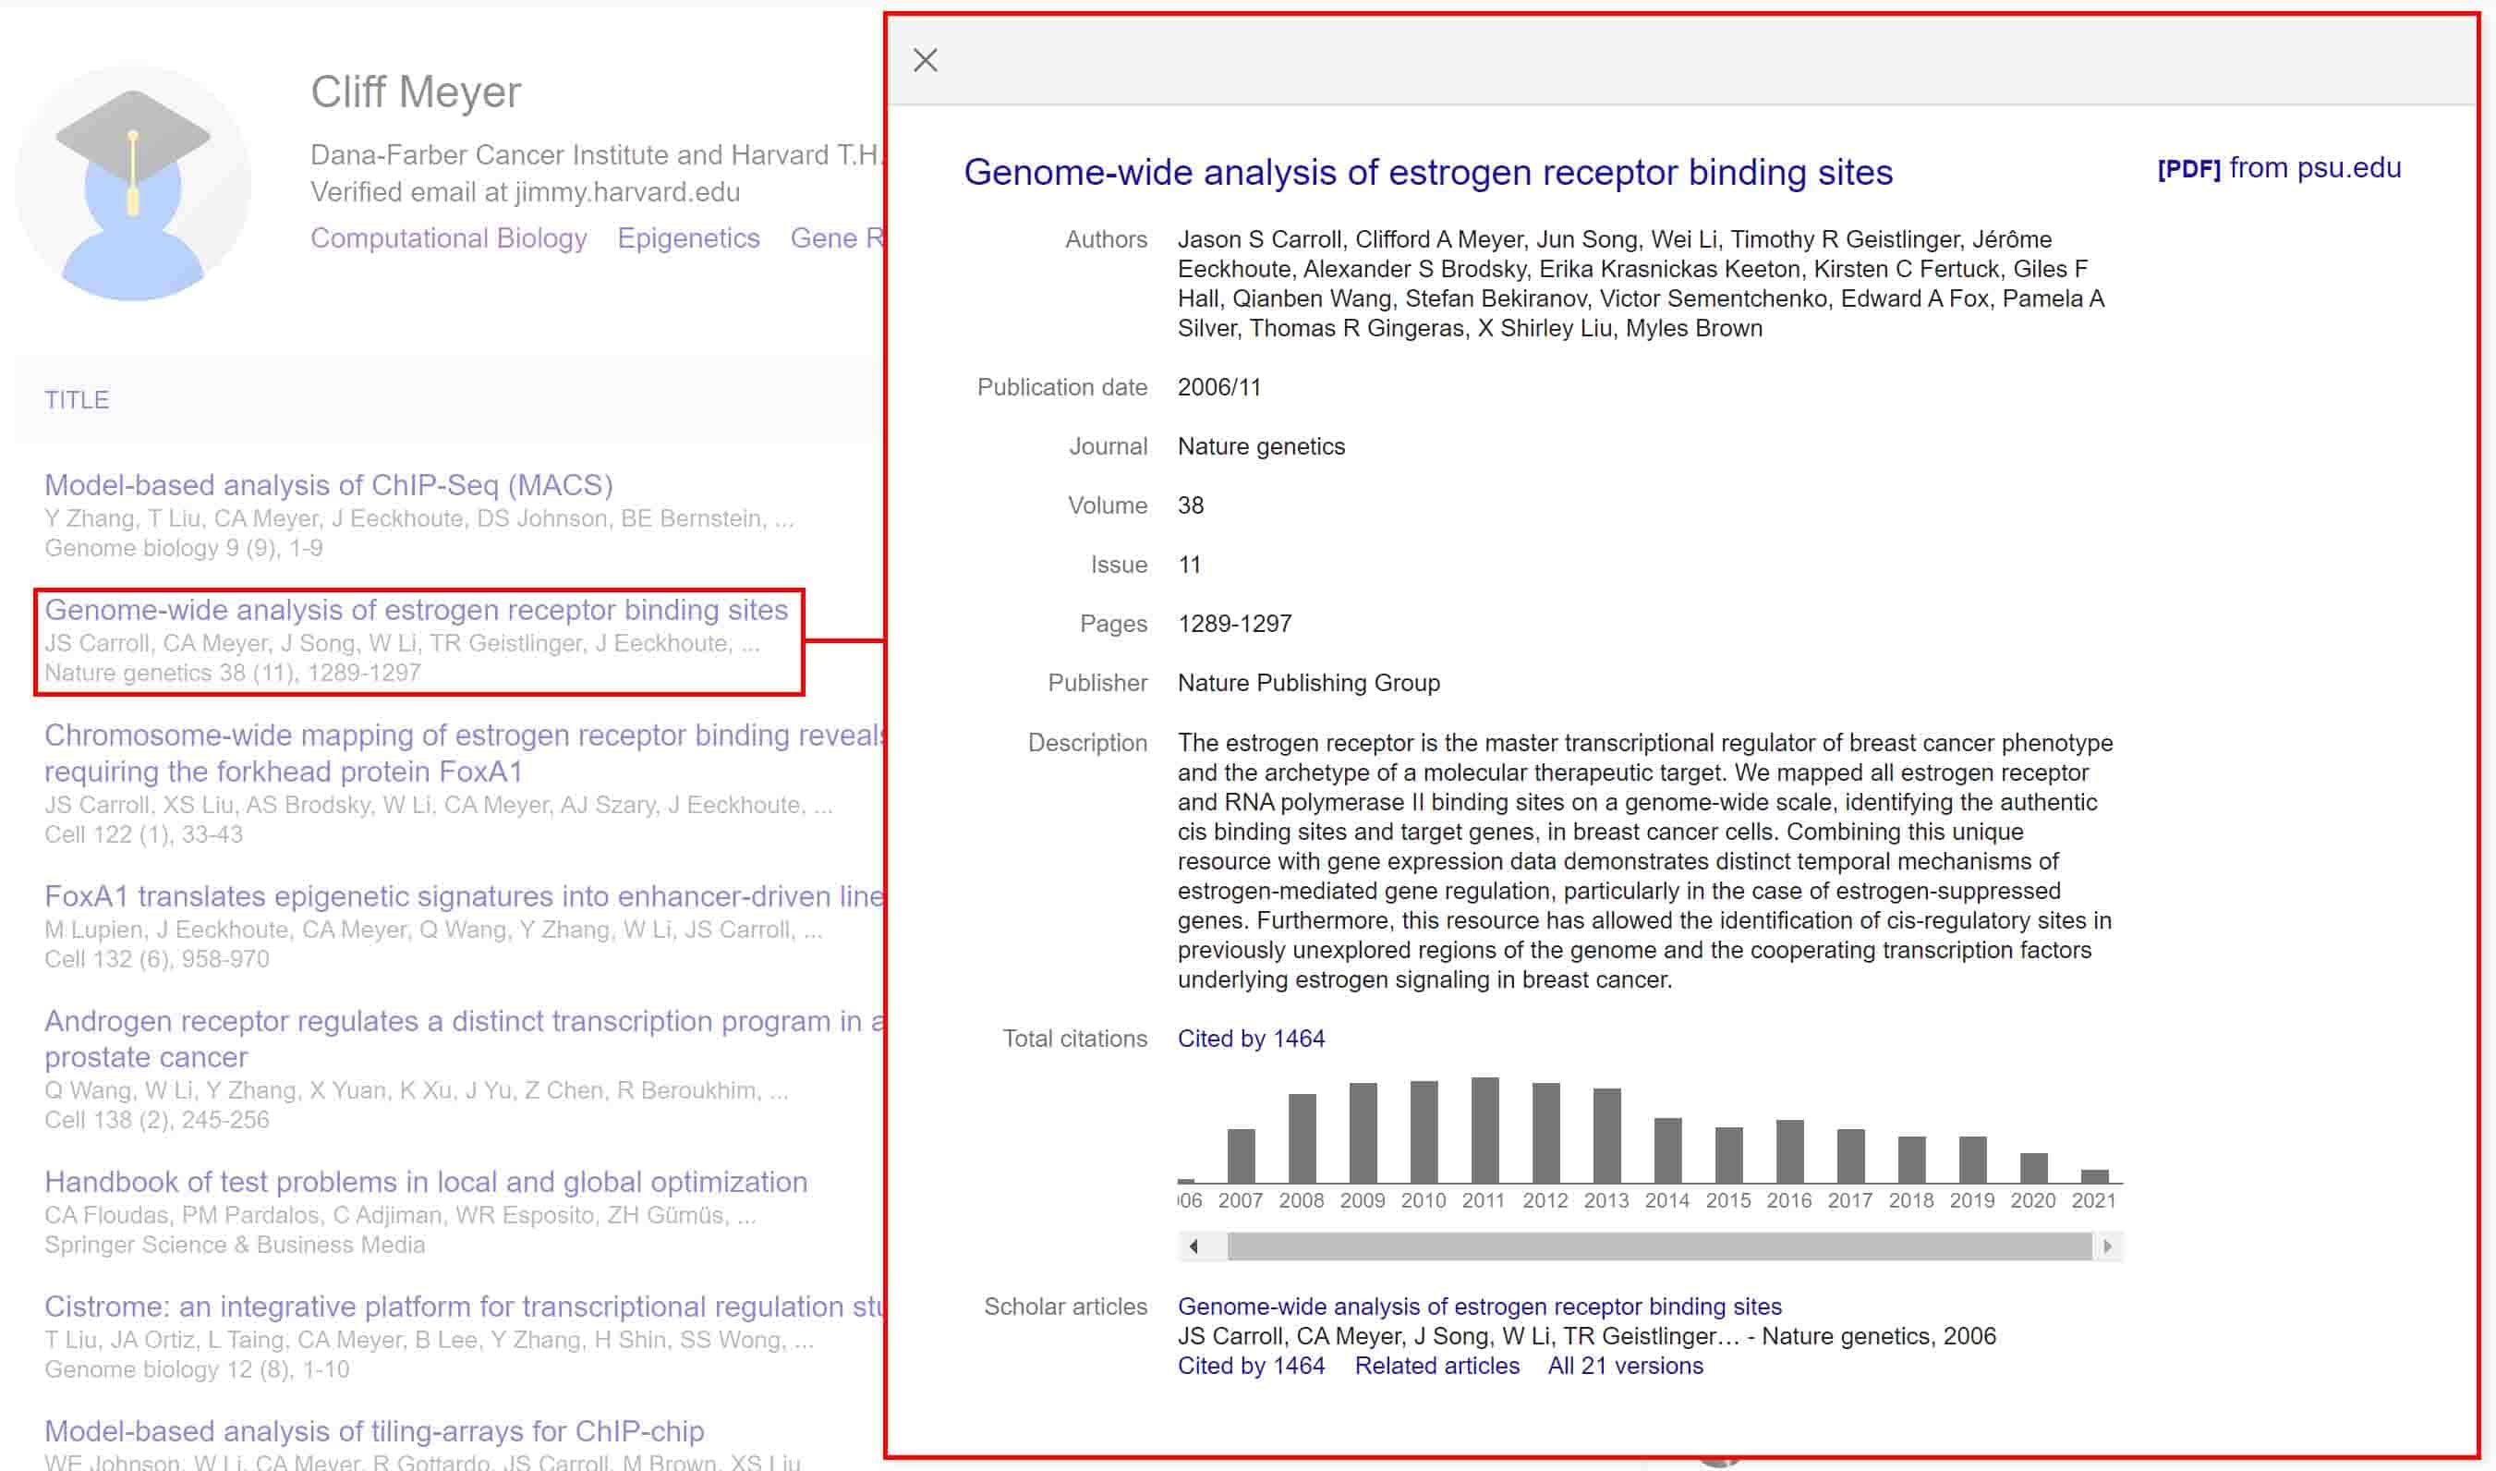The image size is (2496, 1471).
Task: Open the PDF from psu.edu
Action: (2276, 168)
